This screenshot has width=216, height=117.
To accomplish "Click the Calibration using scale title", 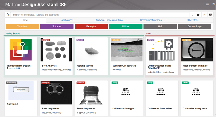I will click(195, 109).
